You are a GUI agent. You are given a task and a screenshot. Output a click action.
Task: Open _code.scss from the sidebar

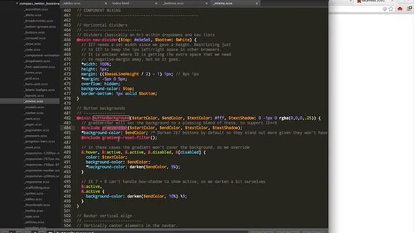click(32, 50)
